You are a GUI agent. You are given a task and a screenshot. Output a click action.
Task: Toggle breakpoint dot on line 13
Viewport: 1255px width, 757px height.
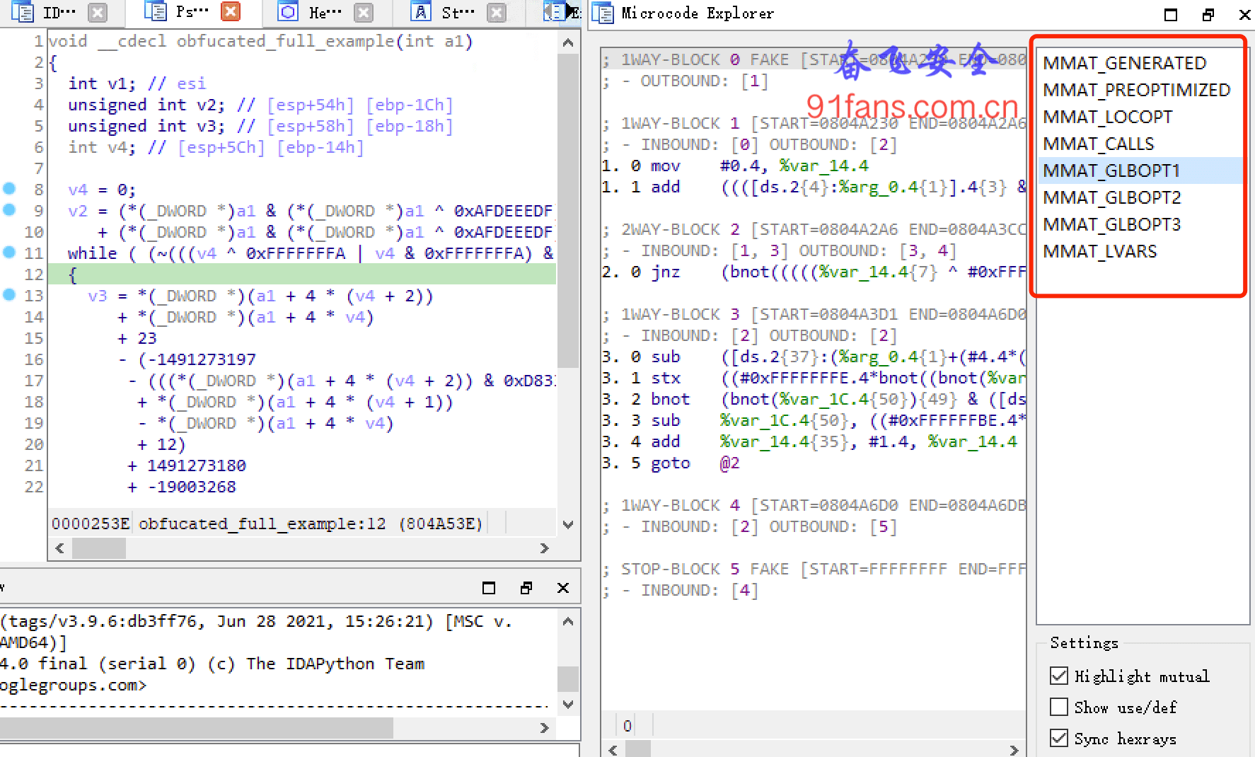pos(9,294)
